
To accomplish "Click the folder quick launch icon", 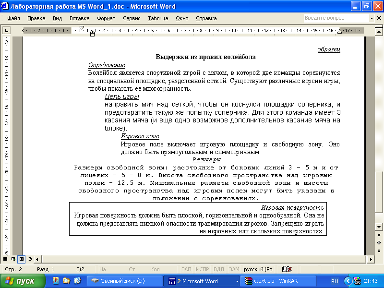I will point(66,281).
